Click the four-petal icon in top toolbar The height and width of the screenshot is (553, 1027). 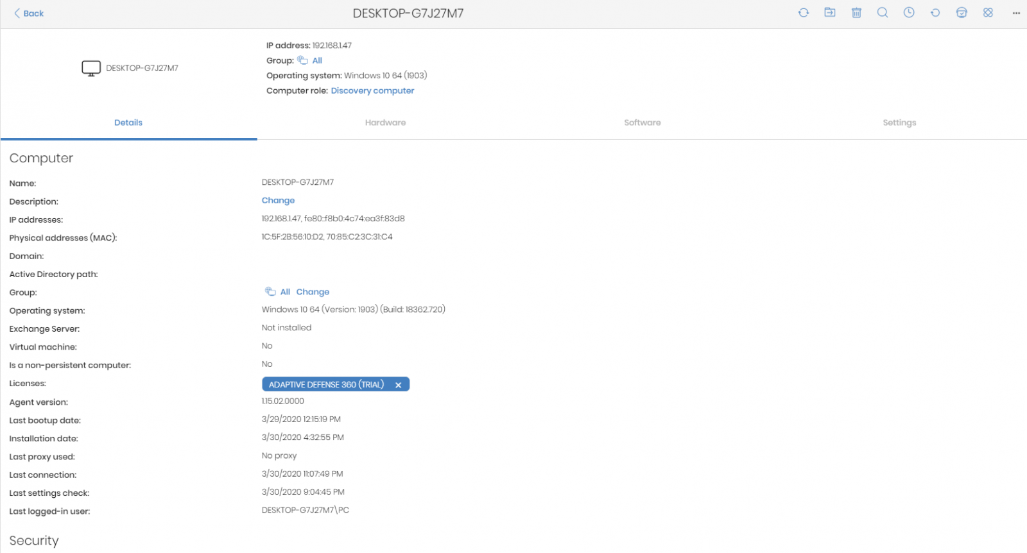(x=988, y=13)
